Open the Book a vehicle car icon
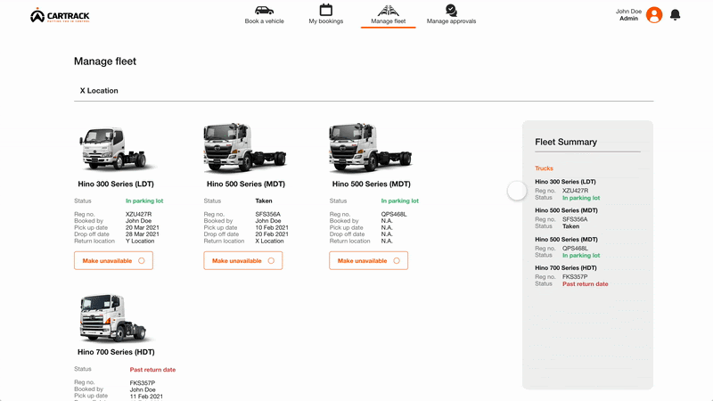 pos(264,10)
